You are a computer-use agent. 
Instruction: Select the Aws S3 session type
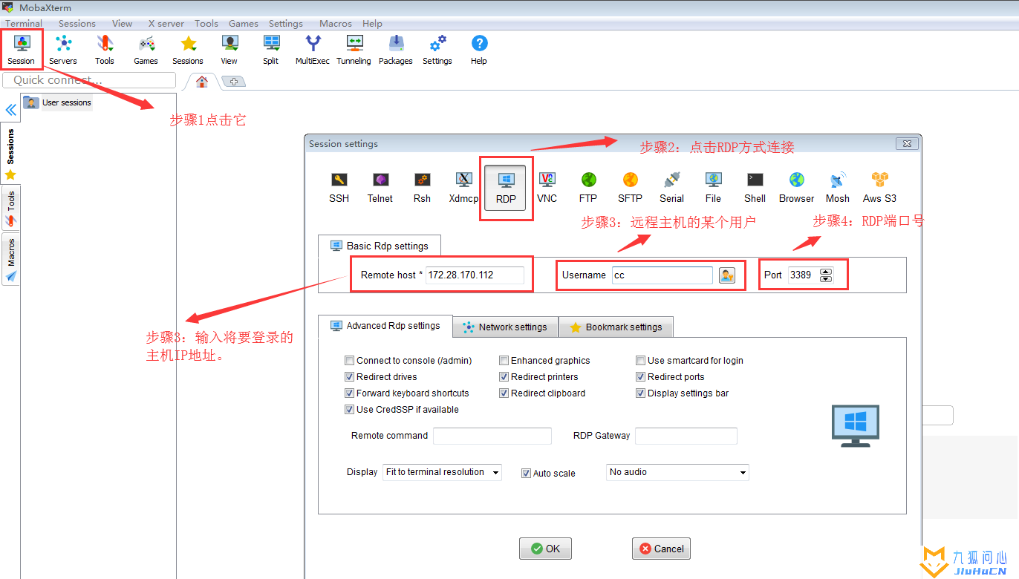[x=880, y=187]
